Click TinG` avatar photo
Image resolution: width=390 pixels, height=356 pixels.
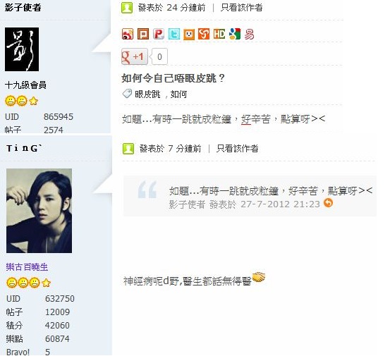pyautogui.click(x=39, y=211)
